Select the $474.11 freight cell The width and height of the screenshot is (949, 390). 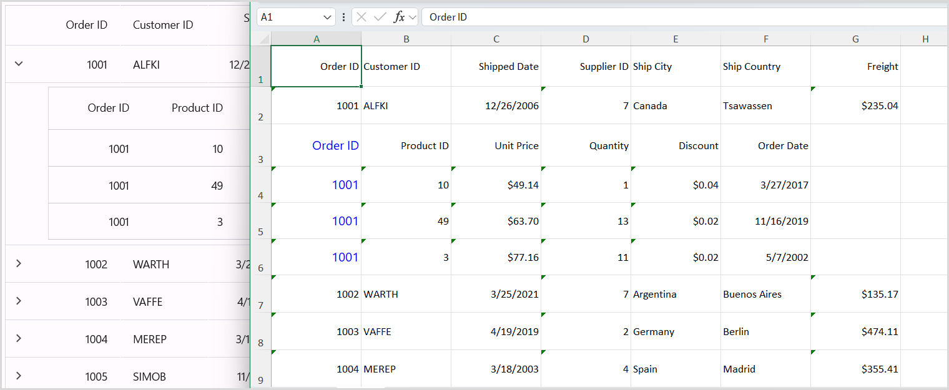pos(856,331)
